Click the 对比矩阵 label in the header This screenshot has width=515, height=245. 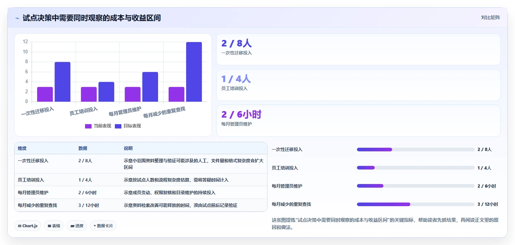click(x=490, y=17)
